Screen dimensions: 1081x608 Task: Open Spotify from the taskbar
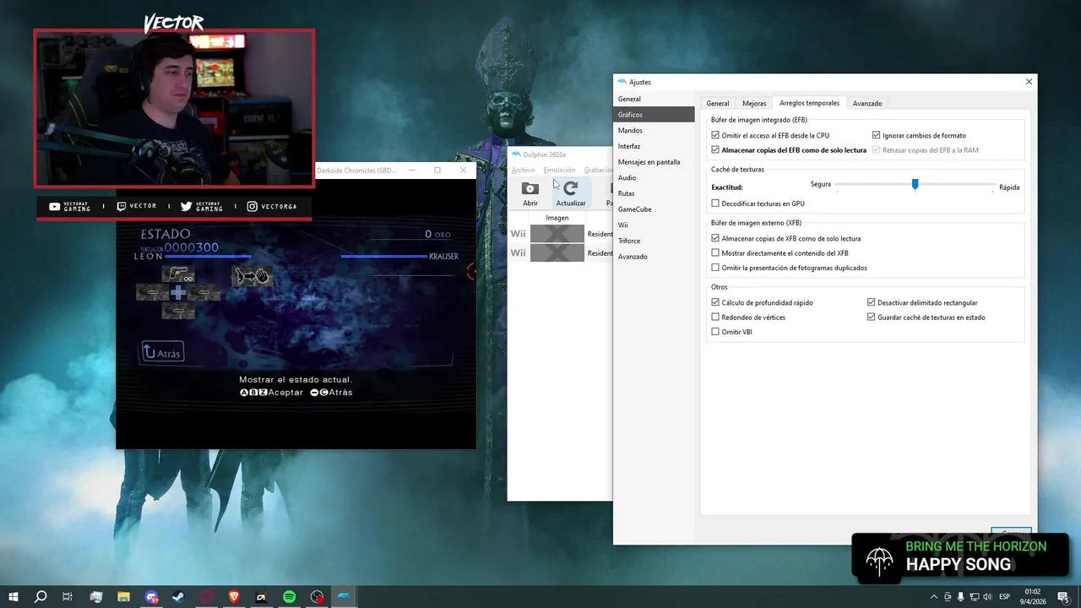coord(289,597)
